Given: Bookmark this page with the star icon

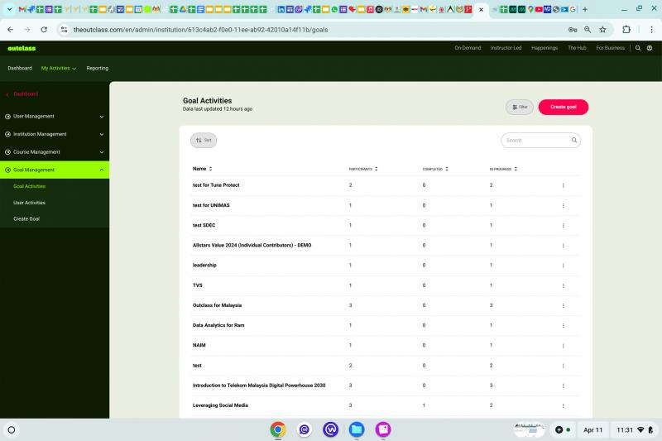Looking at the screenshot, I should (602, 30).
